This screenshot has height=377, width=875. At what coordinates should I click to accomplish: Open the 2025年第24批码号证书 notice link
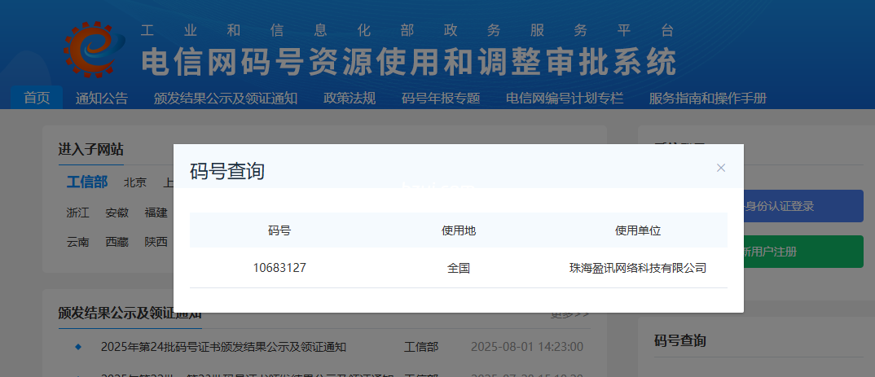(x=224, y=348)
